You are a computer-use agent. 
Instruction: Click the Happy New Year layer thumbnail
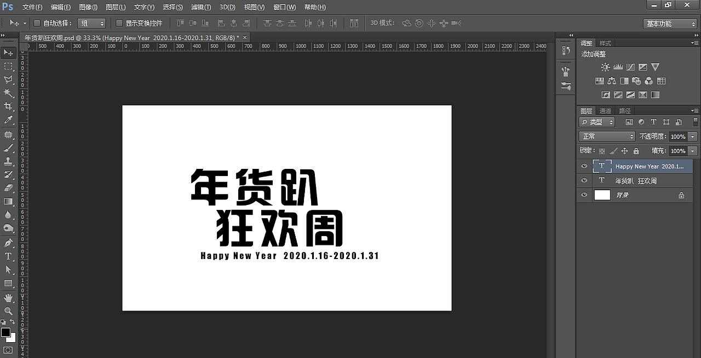coord(602,166)
